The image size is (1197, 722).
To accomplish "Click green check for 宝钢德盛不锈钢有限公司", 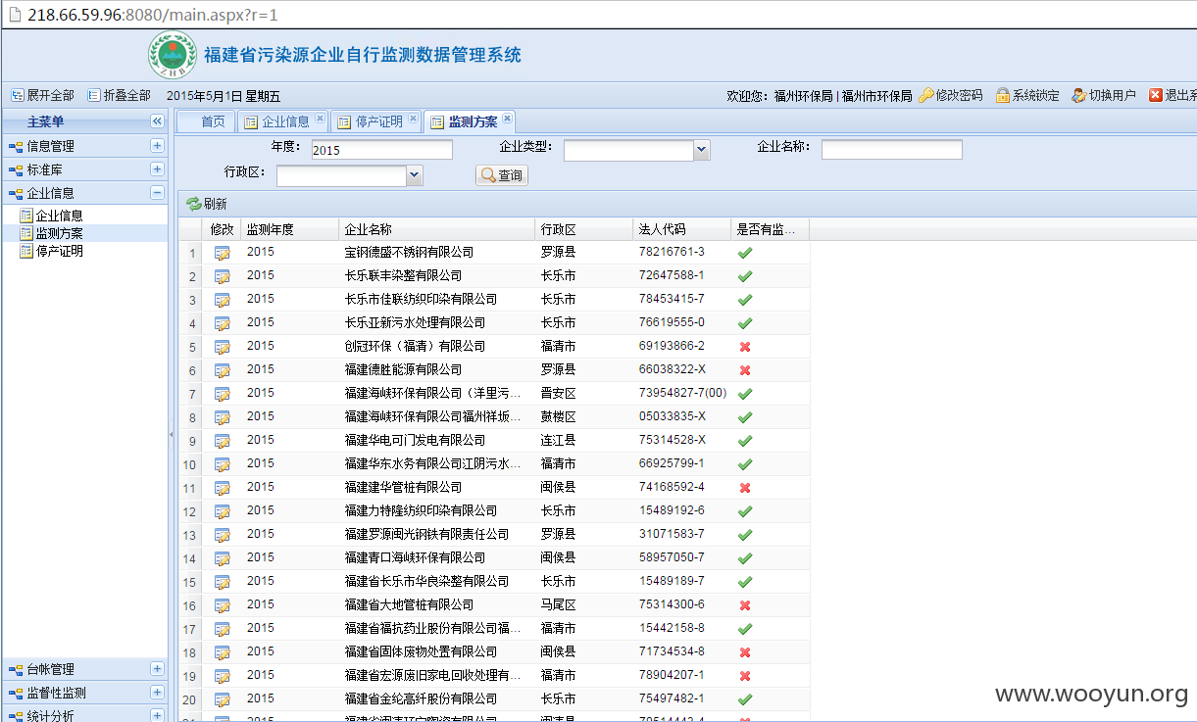I will tap(745, 253).
